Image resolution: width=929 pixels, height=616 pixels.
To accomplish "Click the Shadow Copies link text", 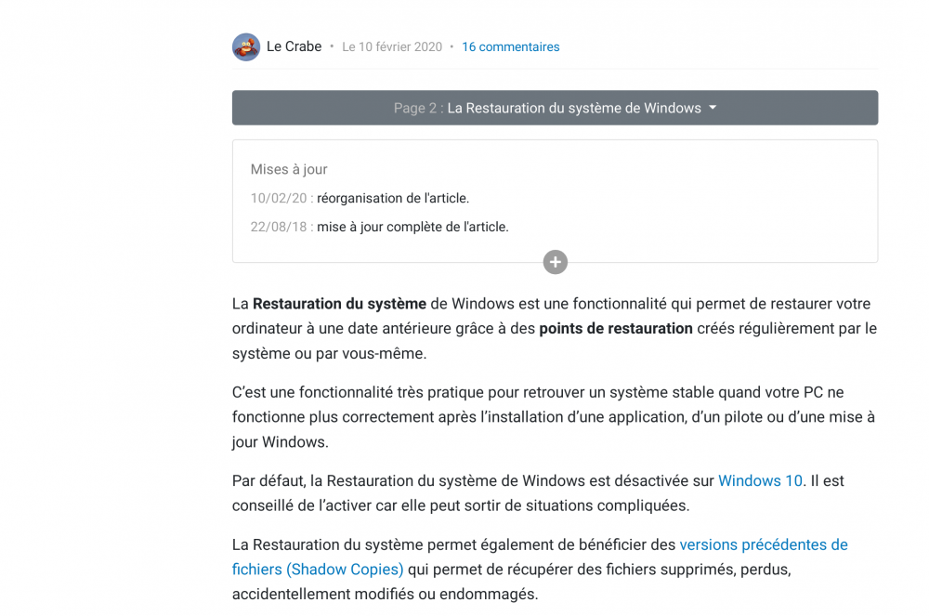I will (345, 569).
